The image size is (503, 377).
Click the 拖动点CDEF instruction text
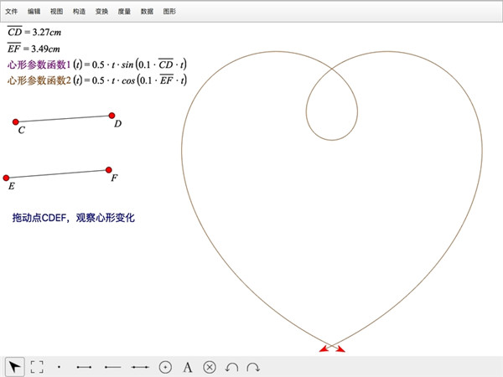point(74,218)
